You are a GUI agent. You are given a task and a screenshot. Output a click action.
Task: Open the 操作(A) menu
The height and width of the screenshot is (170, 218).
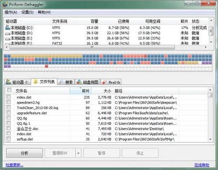coord(11,12)
